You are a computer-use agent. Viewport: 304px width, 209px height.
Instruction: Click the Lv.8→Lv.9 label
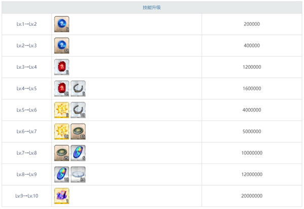coord(26,175)
